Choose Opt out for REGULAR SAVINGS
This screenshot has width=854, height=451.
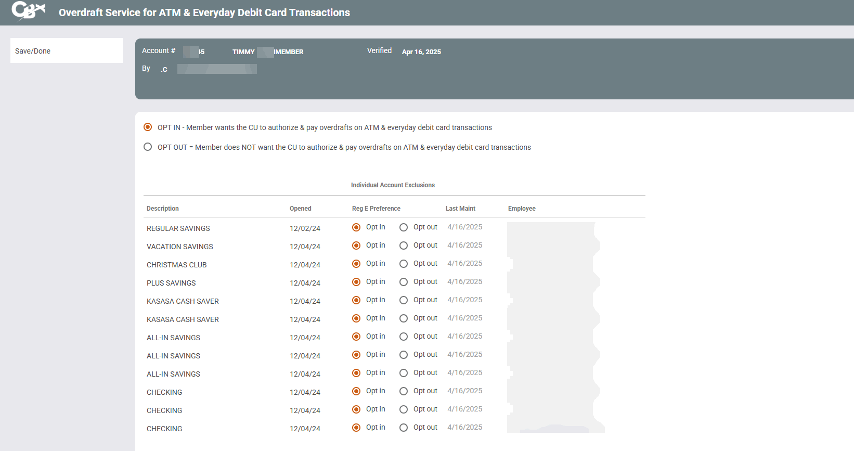pyautogui.click(x=404, y=227)
